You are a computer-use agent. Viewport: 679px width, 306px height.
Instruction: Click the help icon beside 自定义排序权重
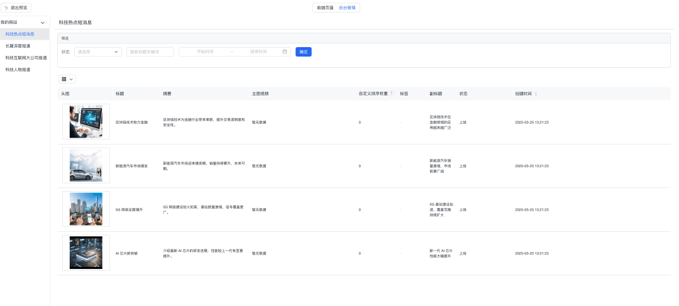(x=392, y=94)
